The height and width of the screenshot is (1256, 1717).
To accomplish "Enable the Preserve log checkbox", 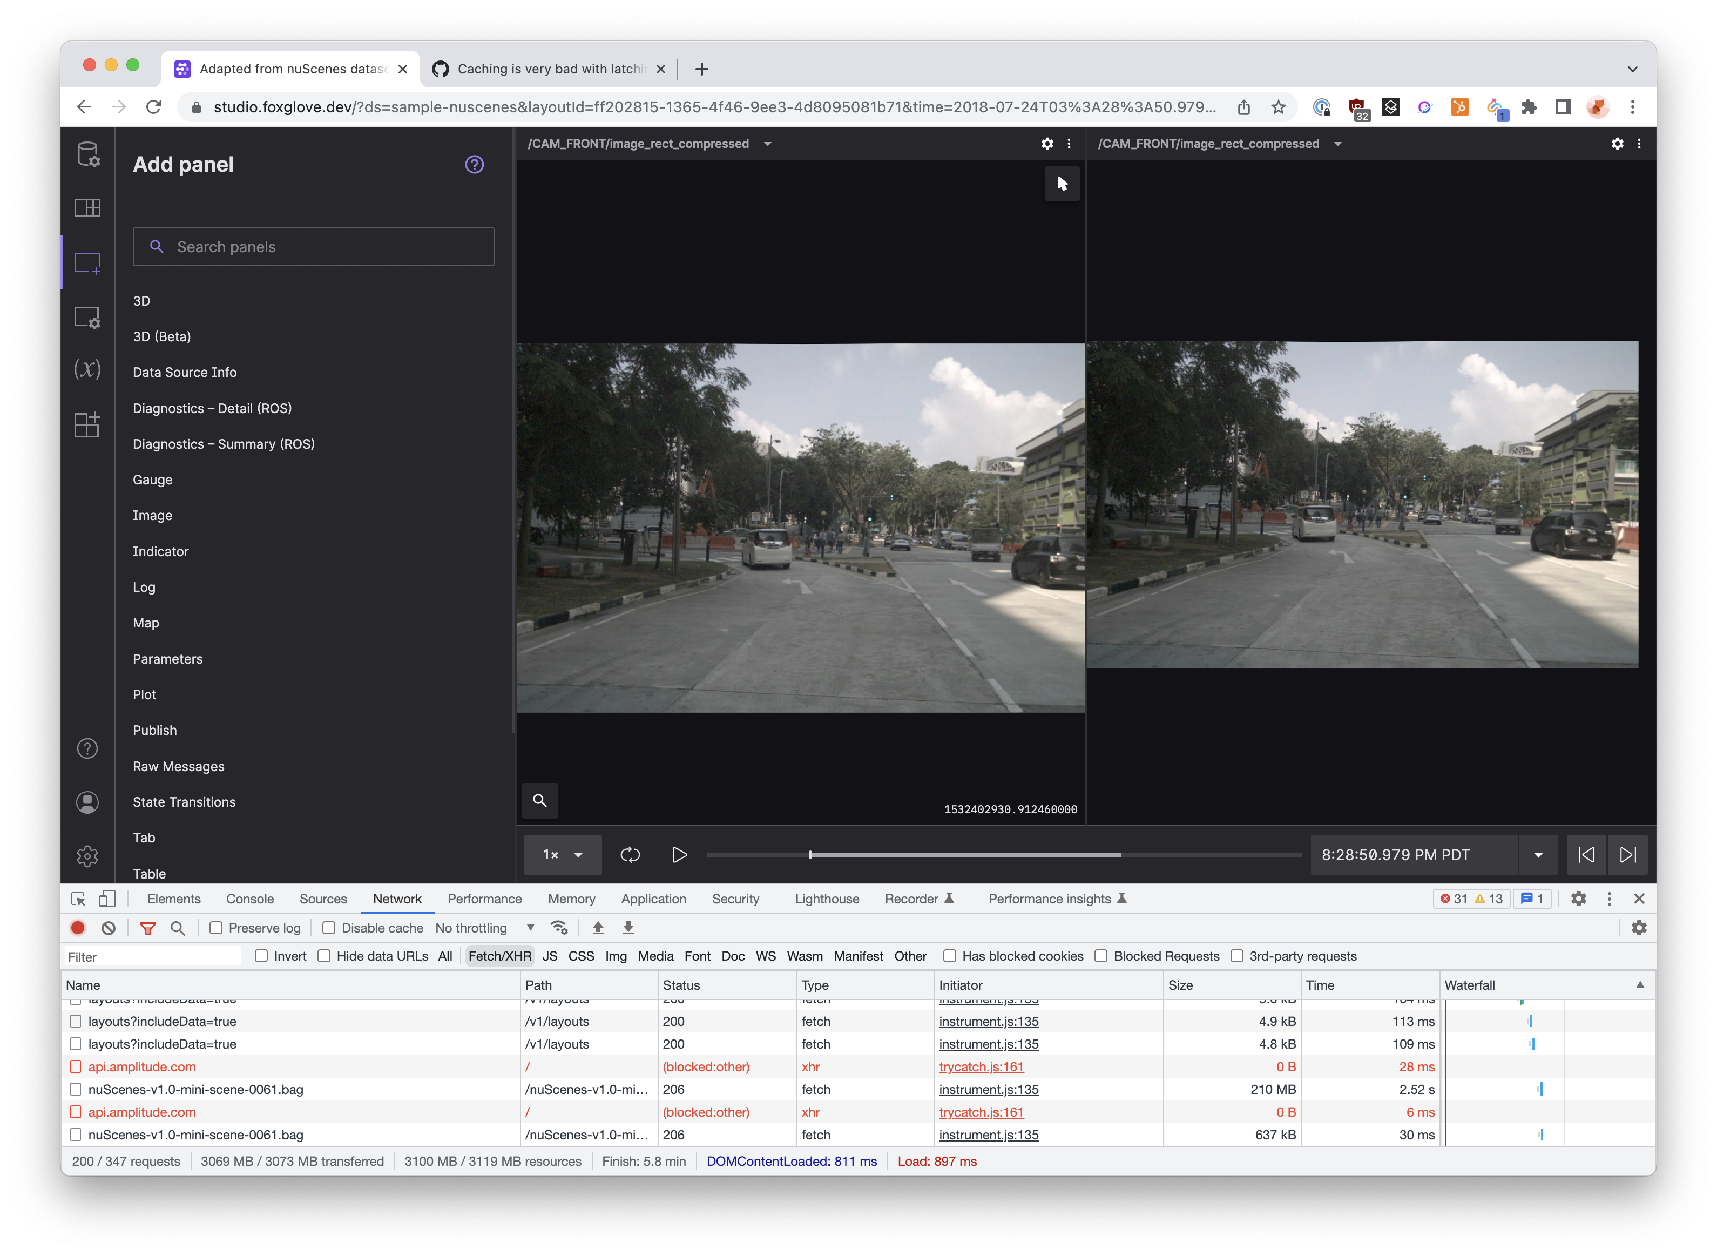I will [x=216, y=928].
